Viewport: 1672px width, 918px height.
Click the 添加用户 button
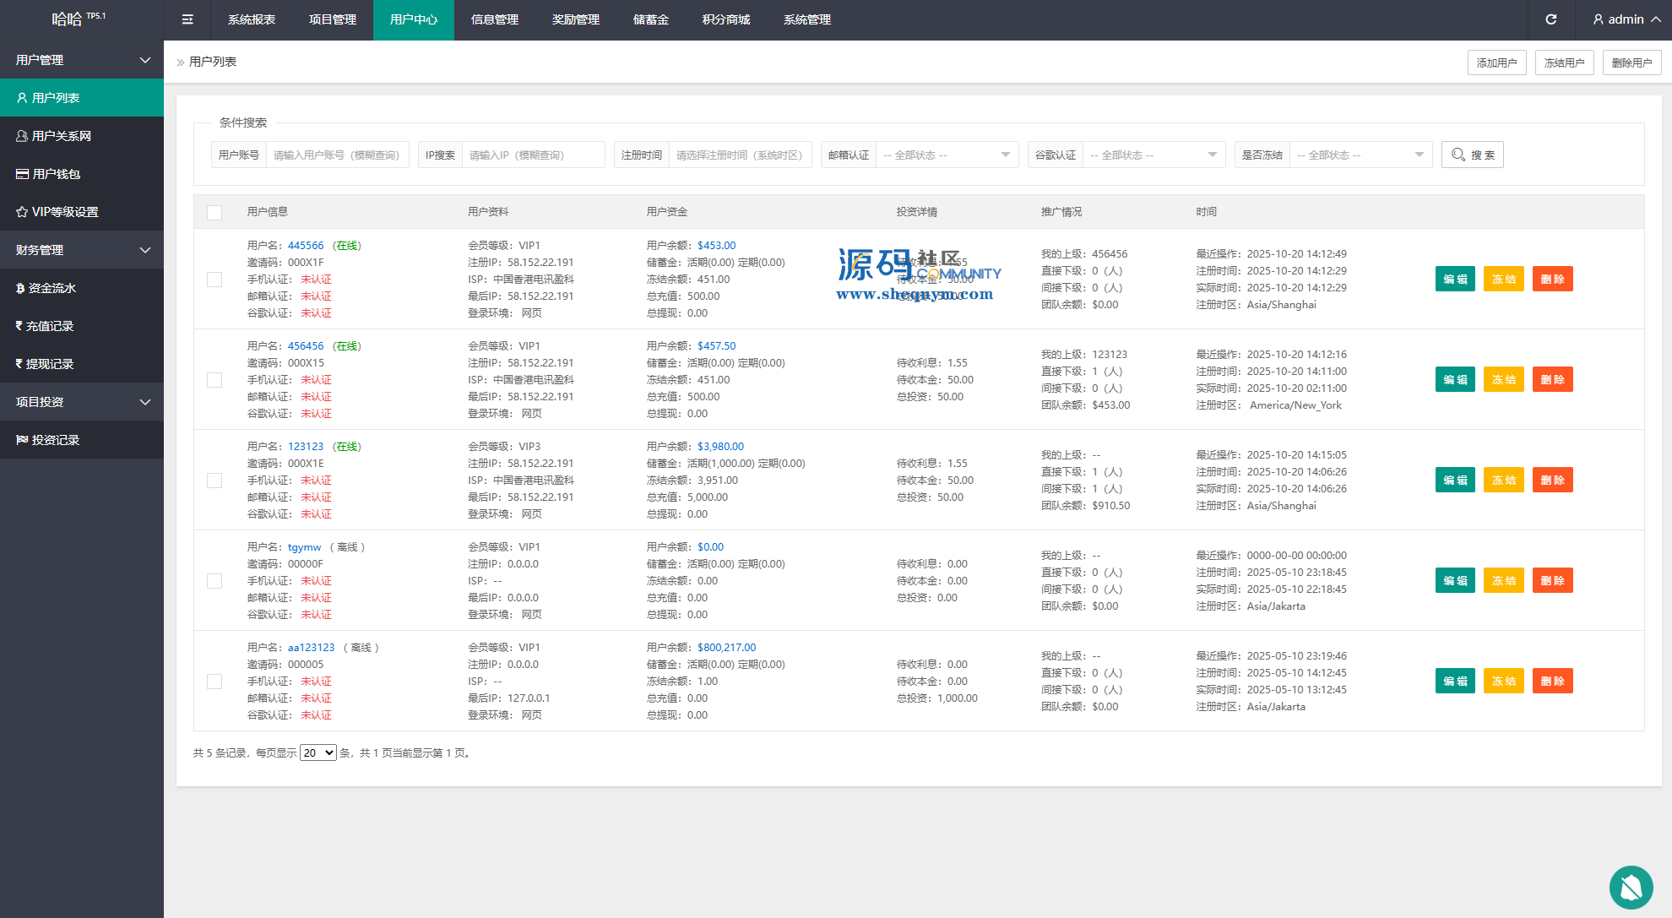tap(1496, 62)
